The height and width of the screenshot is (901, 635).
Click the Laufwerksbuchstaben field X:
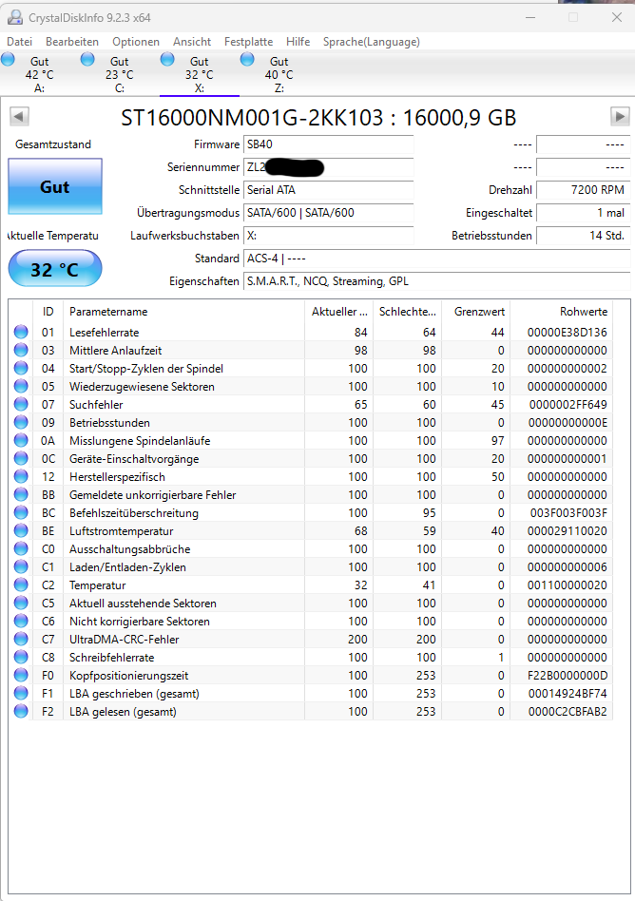pos(329,236)
